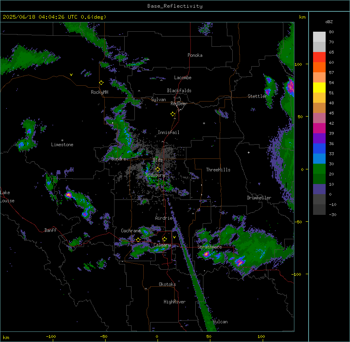Click the -100 tick label on right axis
This screenshot has width=350, height=342.
click(x=297, y=274)
